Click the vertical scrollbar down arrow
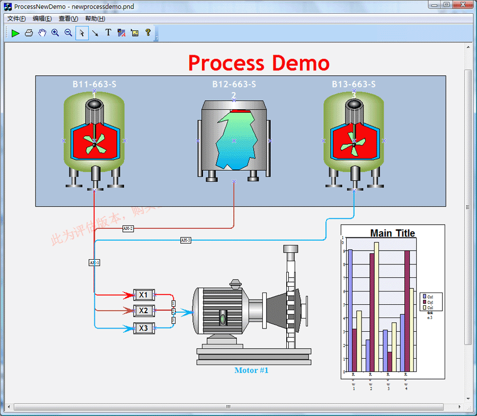 (467, 399)
